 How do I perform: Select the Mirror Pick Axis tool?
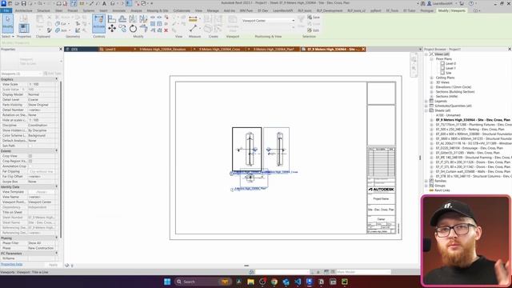[133, 19]
